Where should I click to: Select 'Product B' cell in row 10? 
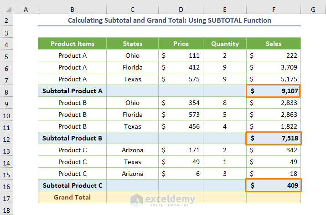pyautogui.click(x=72, y=115)
